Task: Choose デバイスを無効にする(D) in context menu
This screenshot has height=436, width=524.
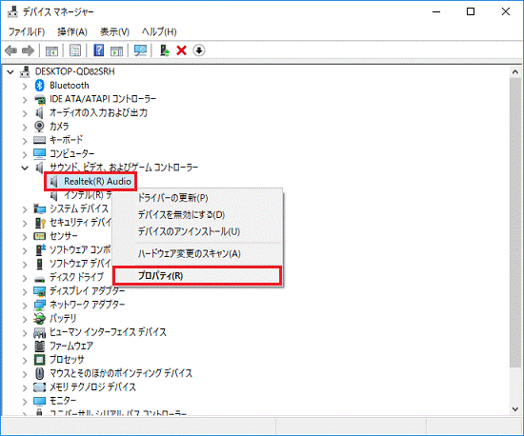Action: (198, 214)
